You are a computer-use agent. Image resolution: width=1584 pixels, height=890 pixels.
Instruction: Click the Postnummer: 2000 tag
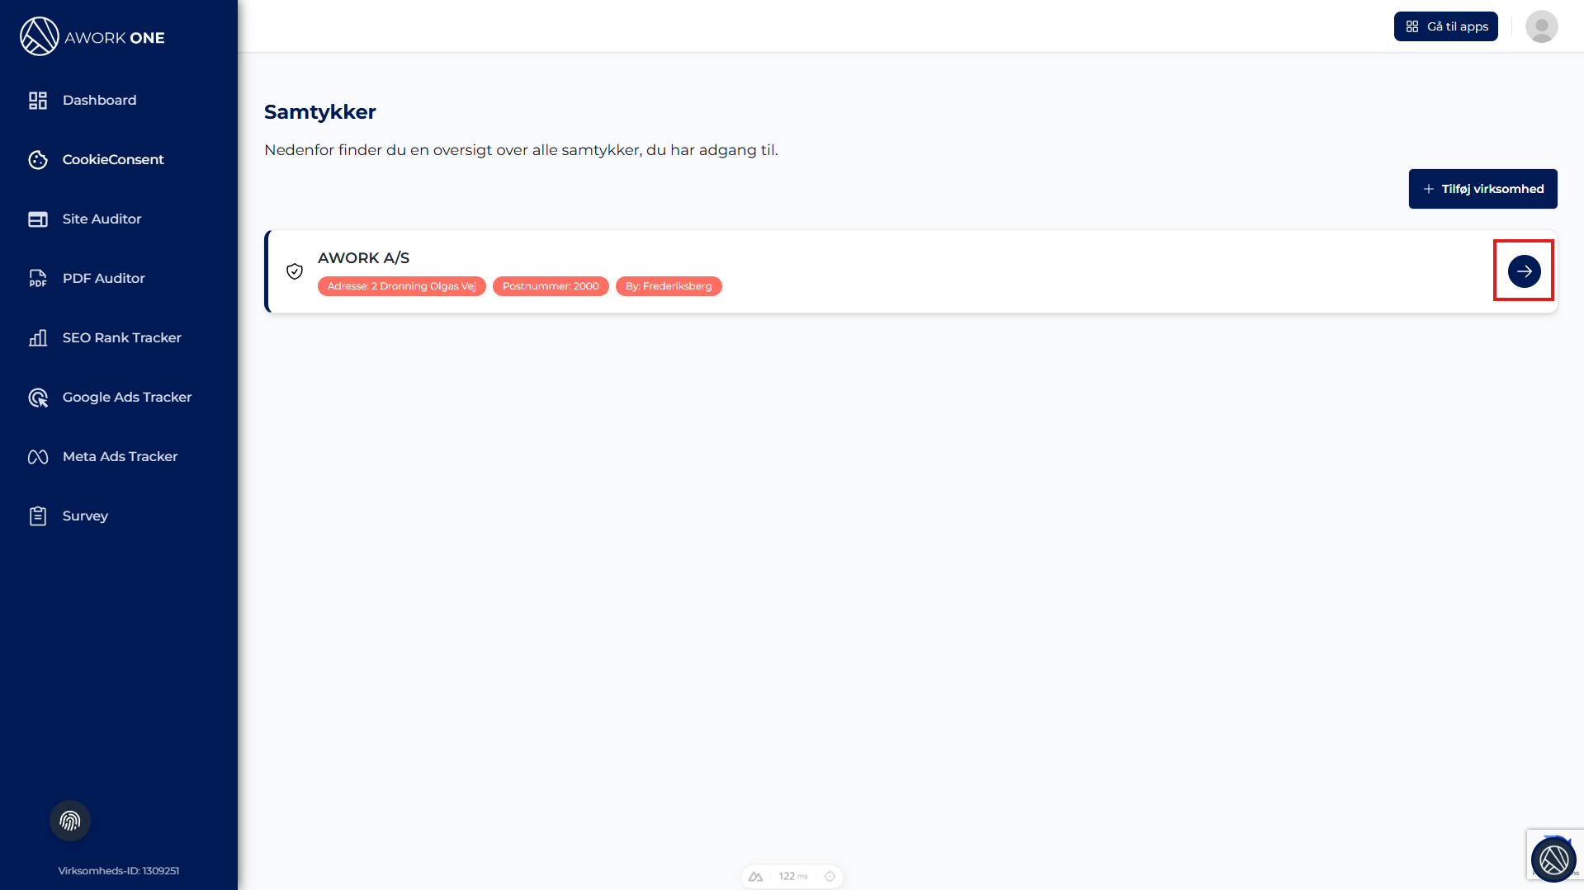point(551,286)
